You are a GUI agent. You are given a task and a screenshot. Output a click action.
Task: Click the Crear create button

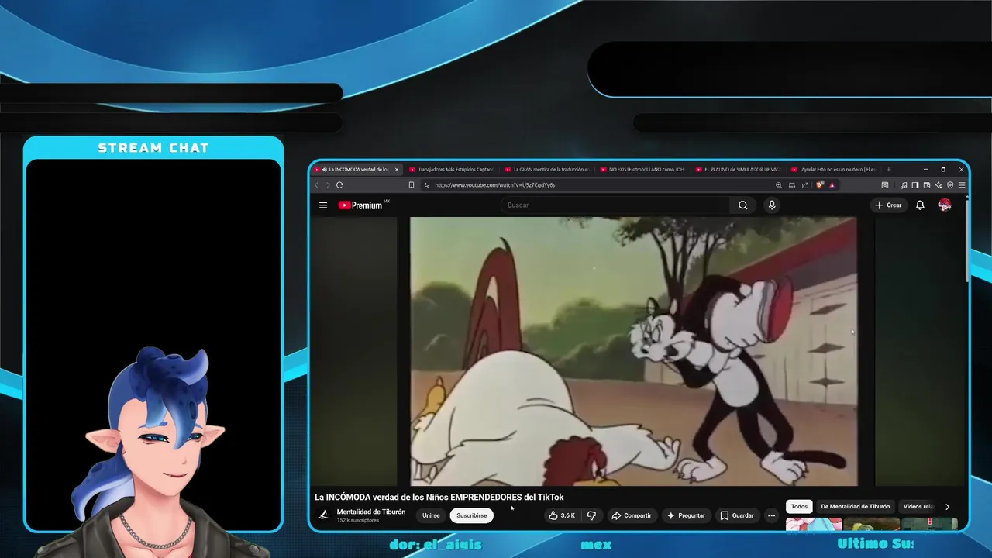[888, 205]
